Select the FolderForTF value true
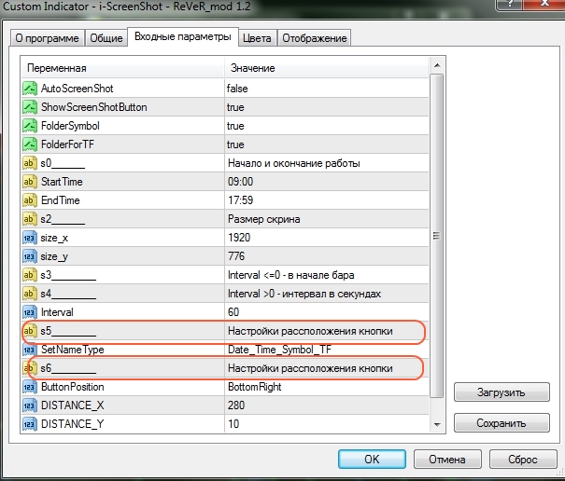 (x=235, y=144)
